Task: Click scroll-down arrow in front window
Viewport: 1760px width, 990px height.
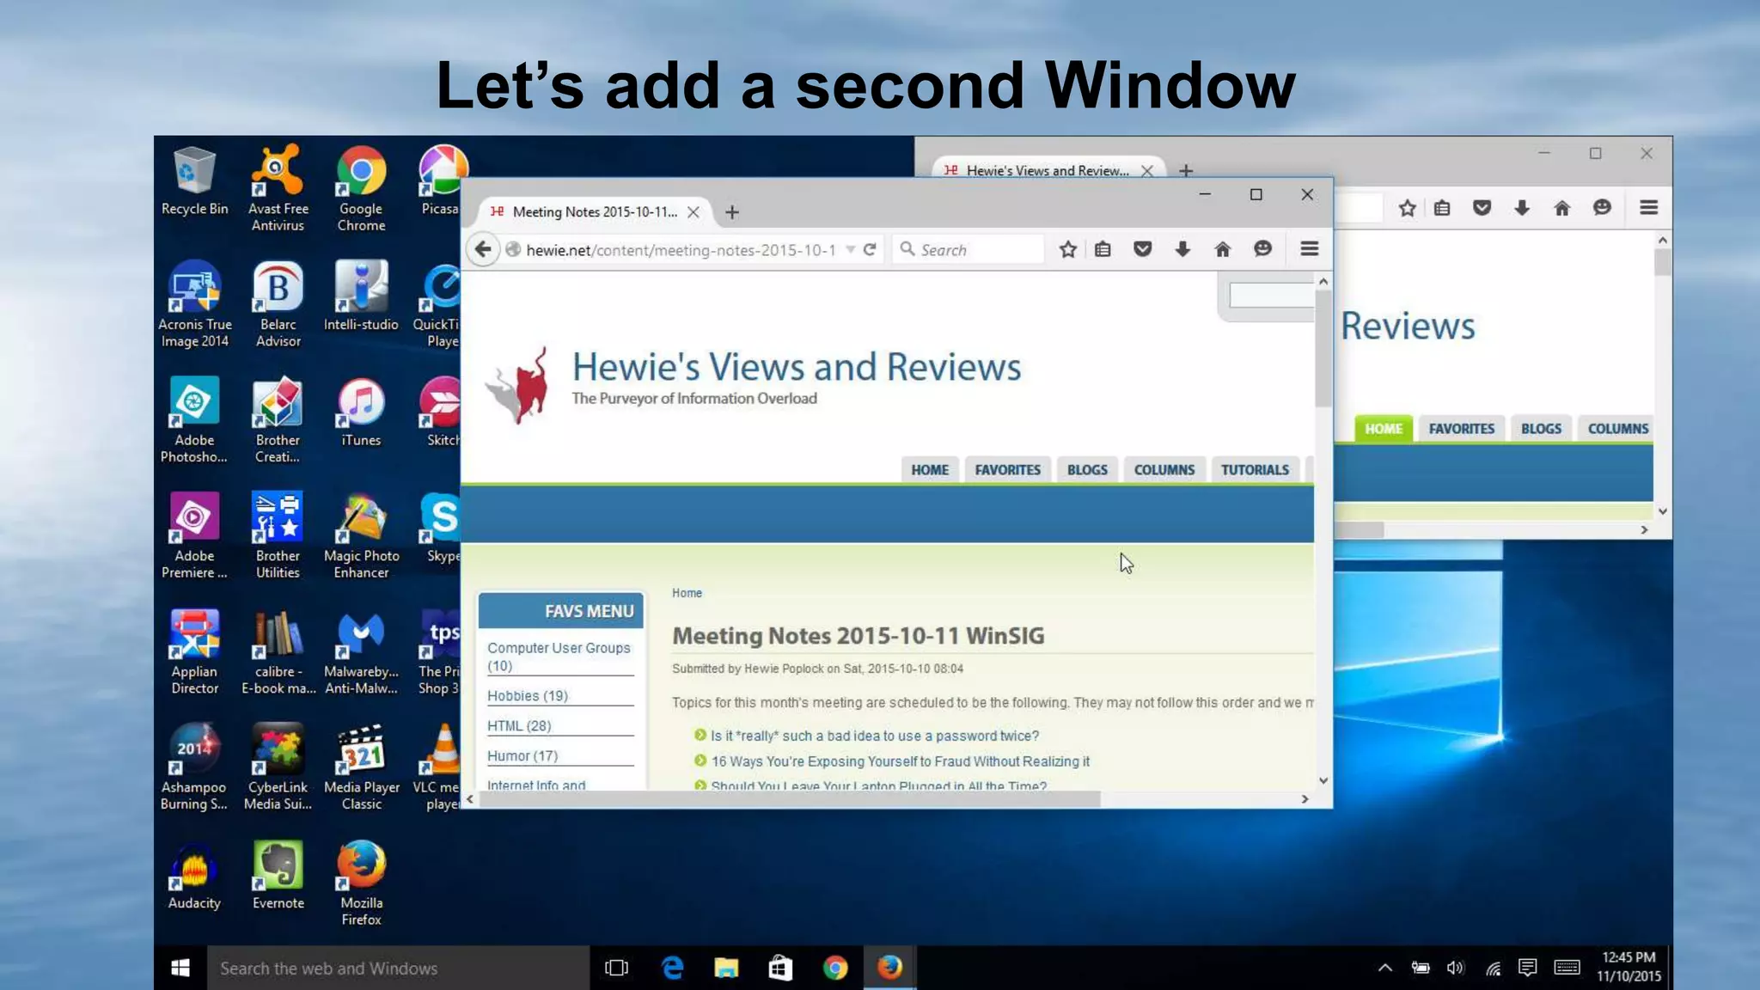Action: (x=1323, y=781)
